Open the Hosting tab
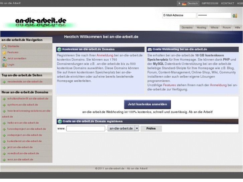This screenshot has height=182, width=243. point(202,28)
